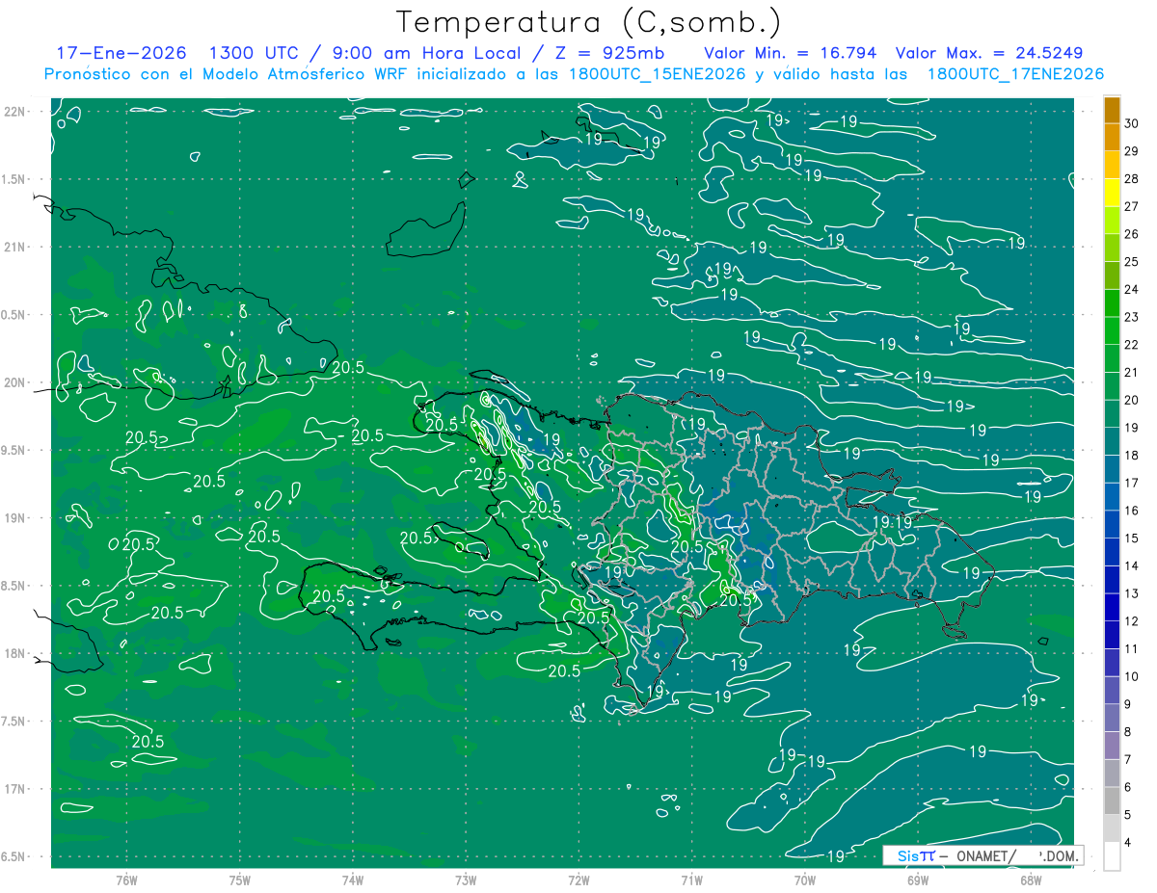
Task: Click the "17N" latitude axis label
Action: coord(16,789)
